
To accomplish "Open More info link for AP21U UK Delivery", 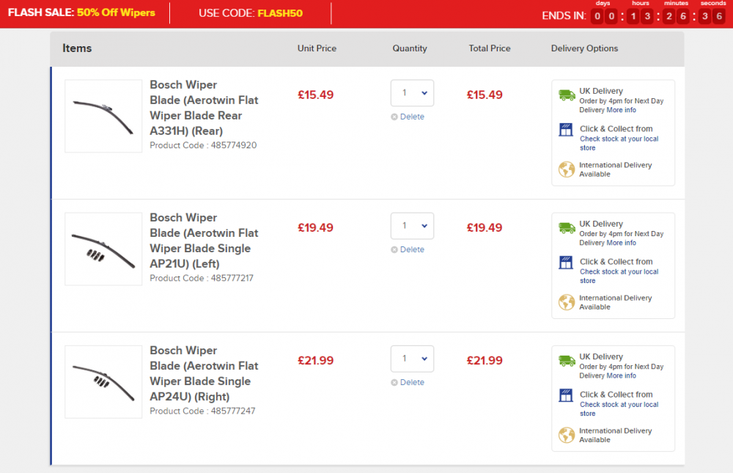I will point(622,243).
